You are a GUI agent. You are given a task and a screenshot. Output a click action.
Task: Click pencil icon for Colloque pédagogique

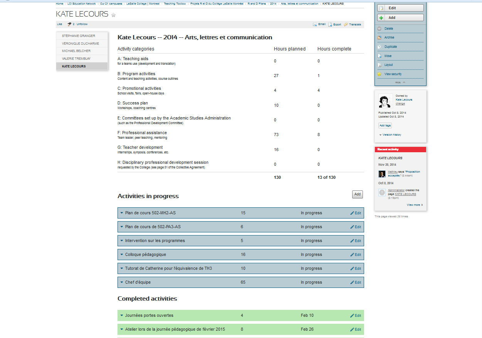coord(352,255)
